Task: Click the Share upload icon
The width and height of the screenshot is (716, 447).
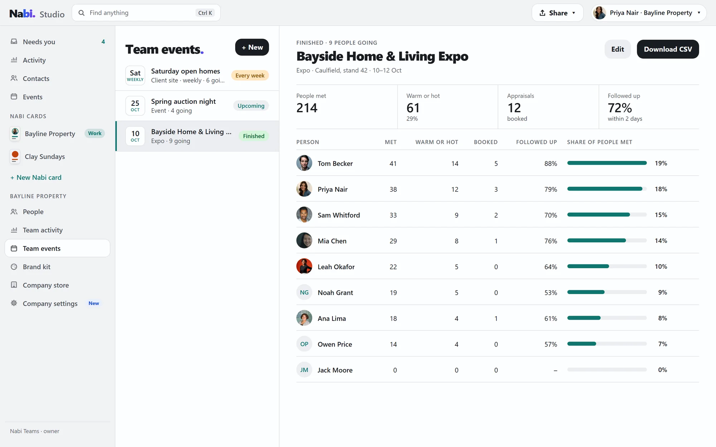Action: [543, 13]
